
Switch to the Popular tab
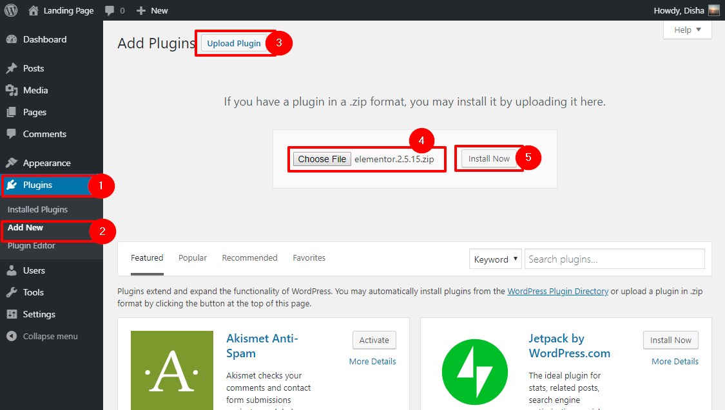[193, 257]
